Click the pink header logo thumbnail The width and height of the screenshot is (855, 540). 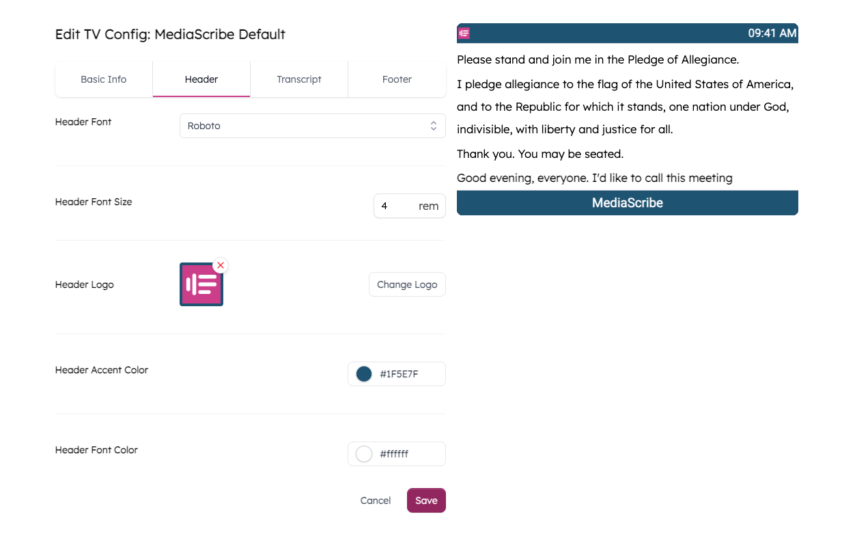click(x=201, y=284)
